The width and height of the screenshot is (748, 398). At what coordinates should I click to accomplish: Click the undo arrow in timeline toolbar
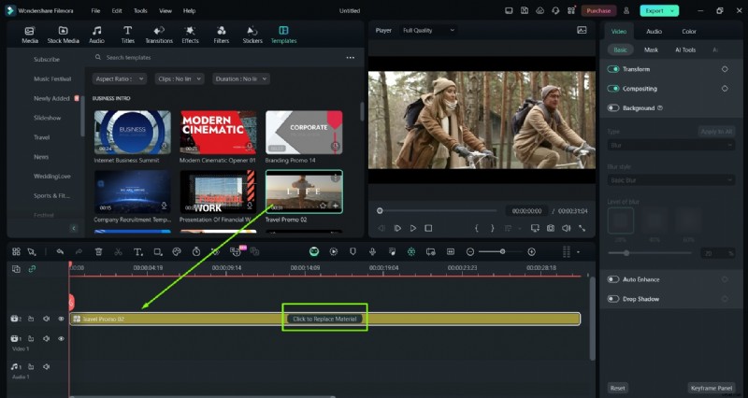pos(60,251)
